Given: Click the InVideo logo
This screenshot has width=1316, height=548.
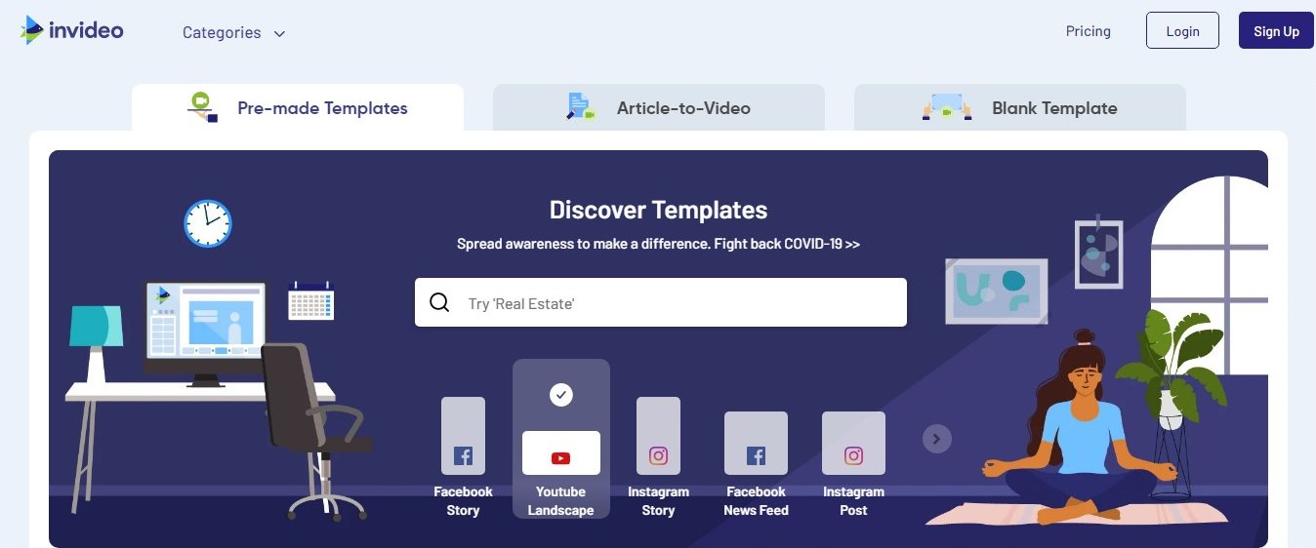Looking at the screenshot, I should [71, 30].
